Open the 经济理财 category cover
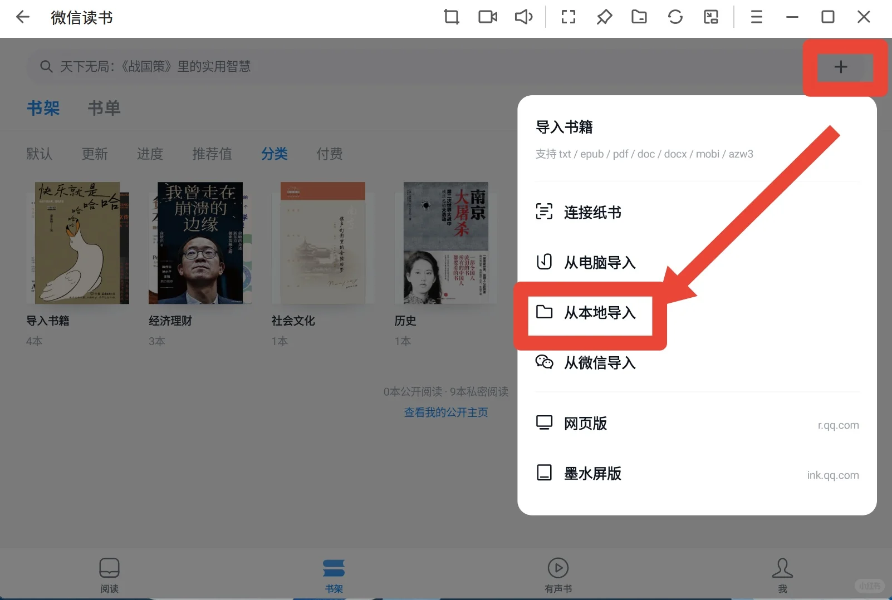 pos(200,243)
